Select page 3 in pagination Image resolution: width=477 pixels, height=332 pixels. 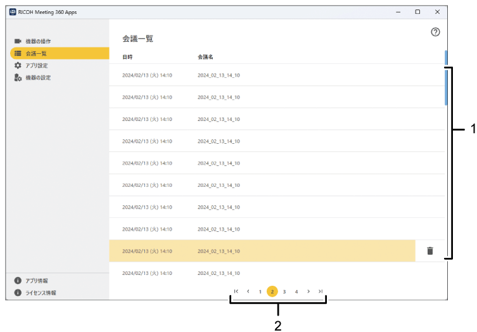coord(284,291)
